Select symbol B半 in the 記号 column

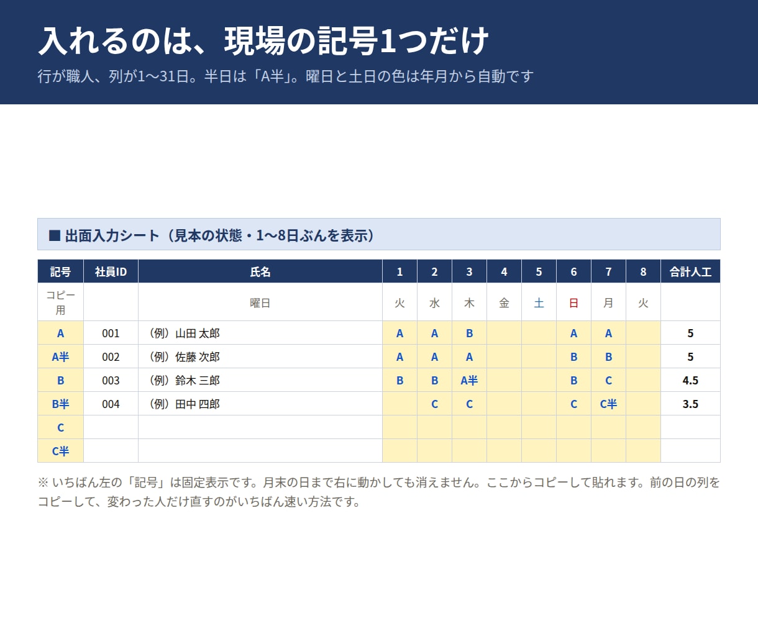tap(60, 404)
